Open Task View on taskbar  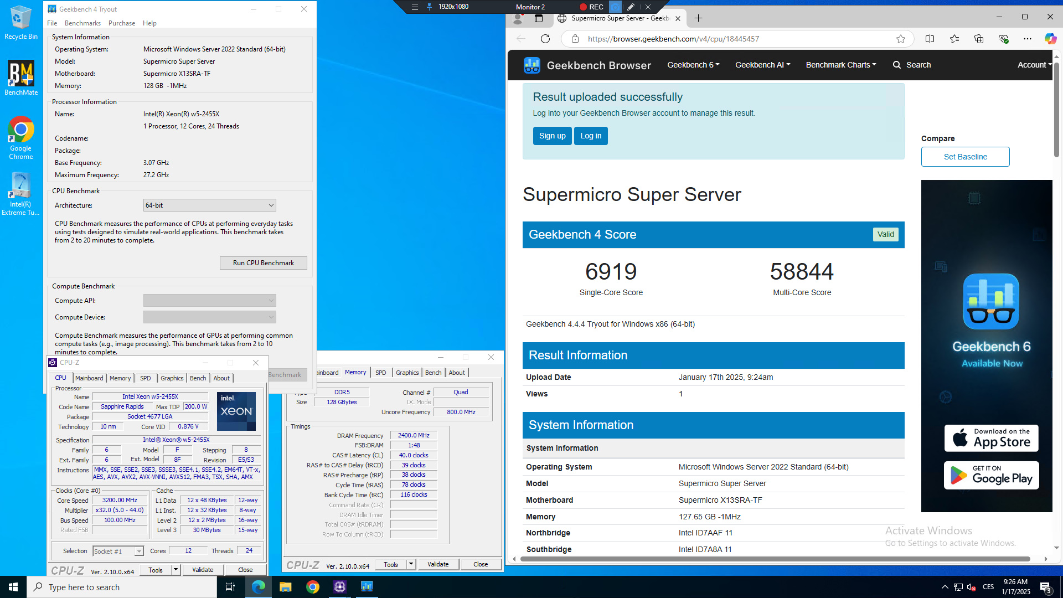coord(230,587)
